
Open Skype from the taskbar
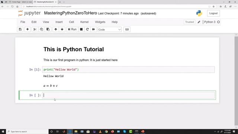125,131
